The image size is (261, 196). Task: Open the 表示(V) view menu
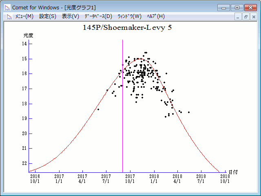point(71,16)
